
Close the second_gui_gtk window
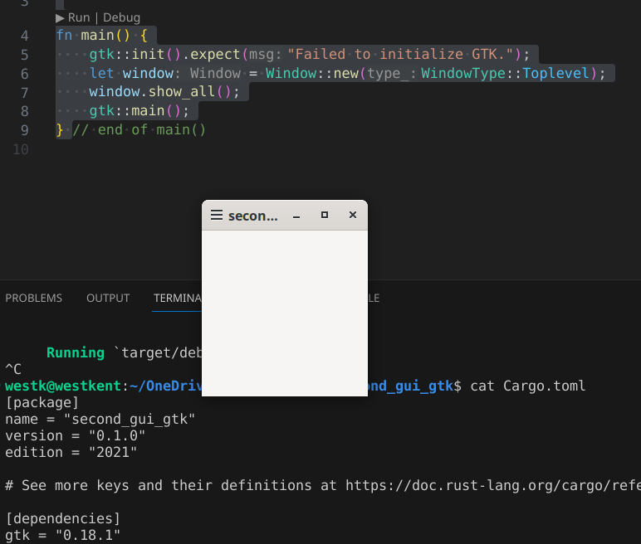[353, 216]
